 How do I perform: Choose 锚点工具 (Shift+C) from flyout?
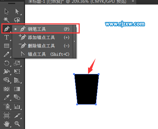[x=42, y=54]
